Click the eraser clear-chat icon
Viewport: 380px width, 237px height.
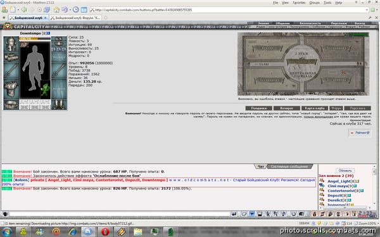pyautogui.click(x=244, y=214)
